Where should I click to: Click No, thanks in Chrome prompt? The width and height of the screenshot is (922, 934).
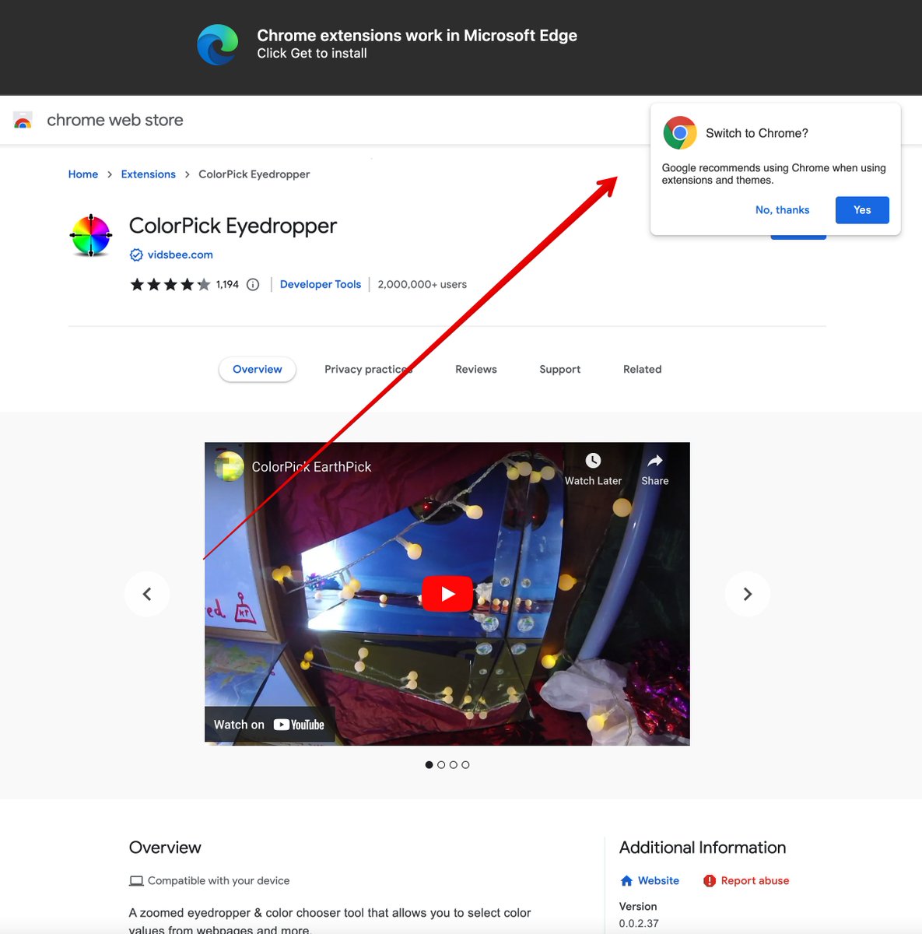pyautogui.click(x=783, y=210)
